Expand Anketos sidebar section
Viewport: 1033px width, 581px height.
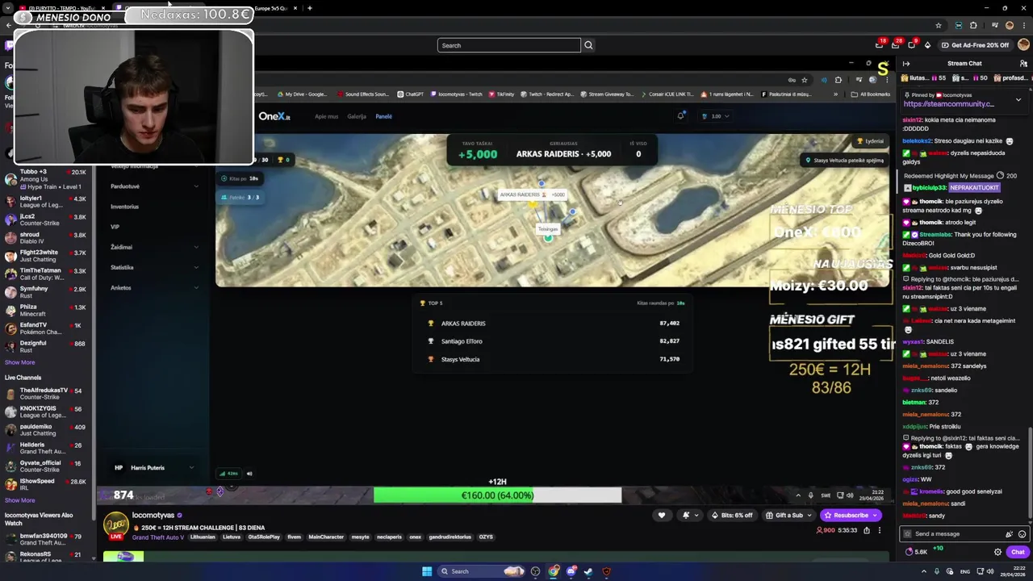pos(153,287)
